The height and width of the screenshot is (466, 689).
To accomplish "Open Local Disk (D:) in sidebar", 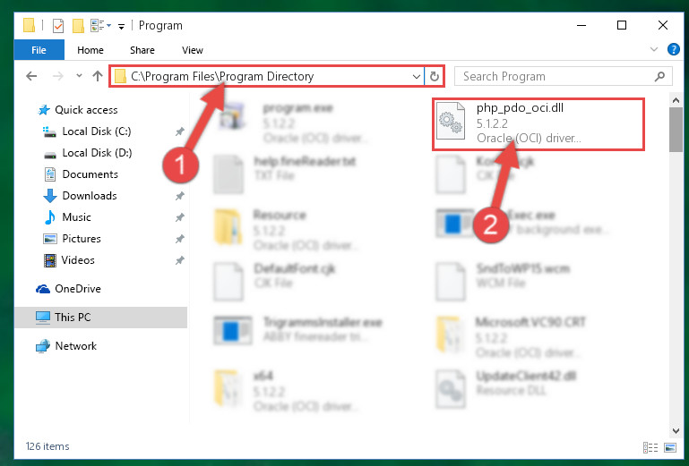I will point(97,153).
